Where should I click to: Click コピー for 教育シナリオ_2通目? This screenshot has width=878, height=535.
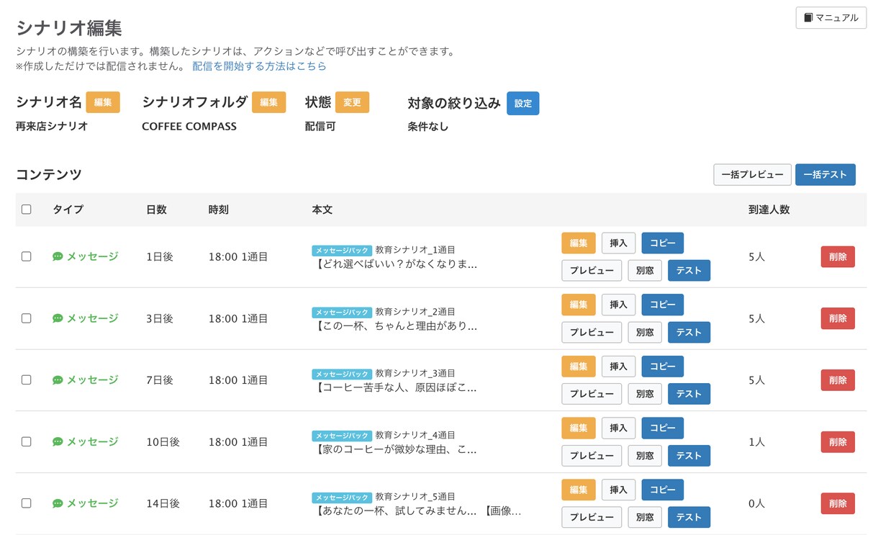[662, 305]
